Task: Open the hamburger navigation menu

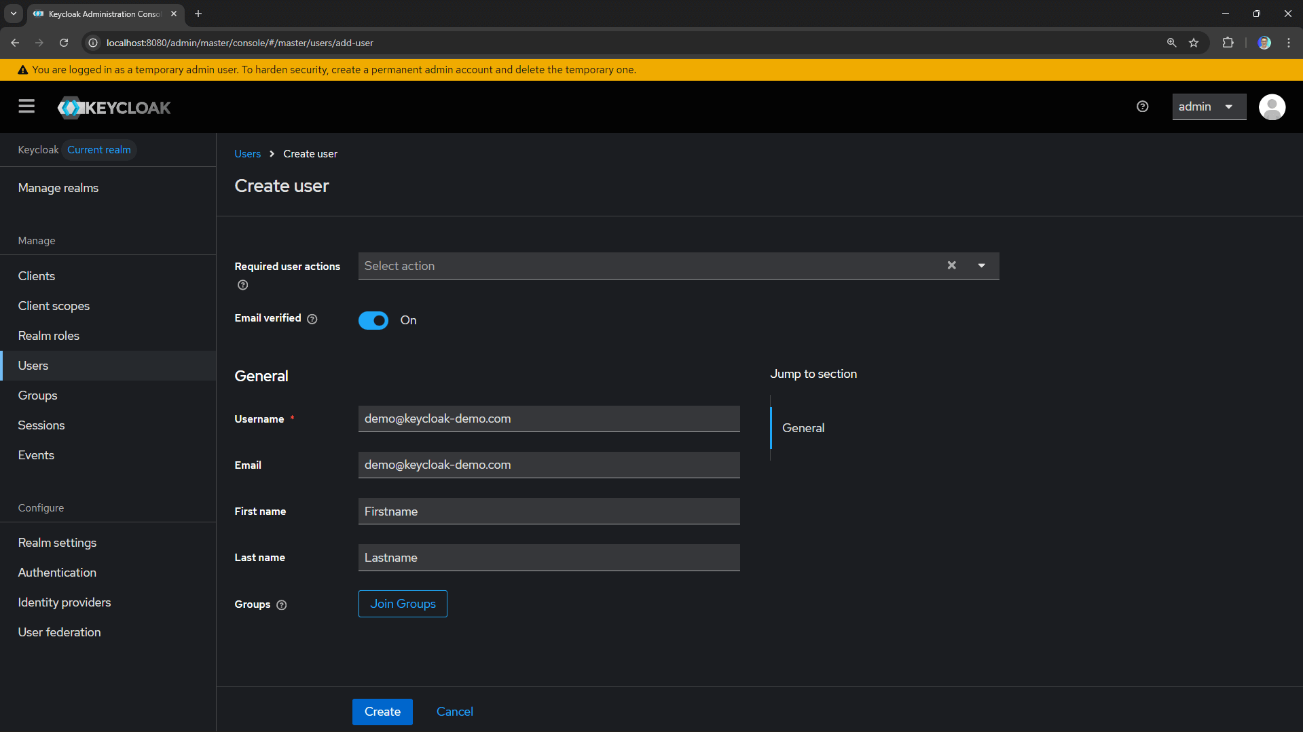Action: tap(26, 107)
